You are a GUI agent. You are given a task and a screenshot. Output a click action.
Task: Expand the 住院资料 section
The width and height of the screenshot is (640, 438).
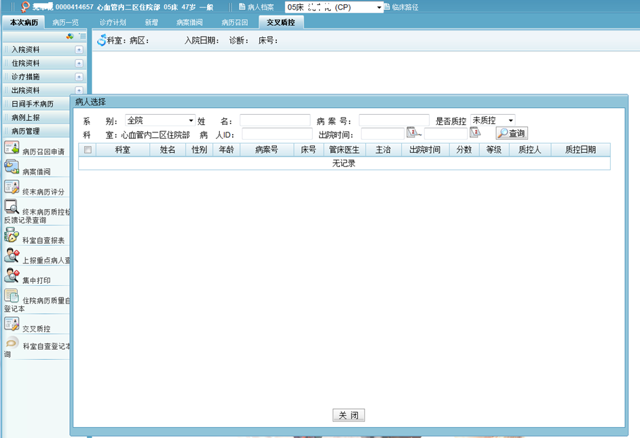79,63
